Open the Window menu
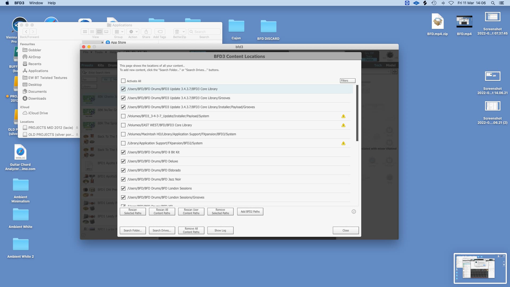 [36, 3]
